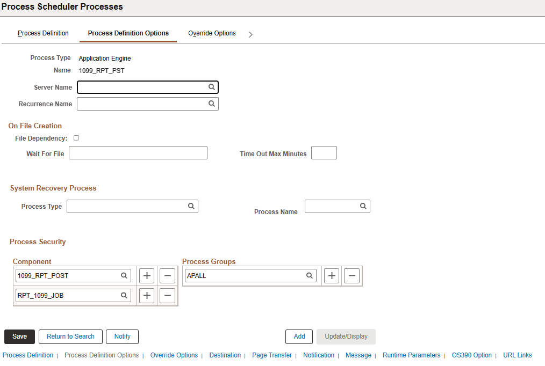
Task: Delete the 1099_RPT_POST component row
Action: tap(167, 275)
